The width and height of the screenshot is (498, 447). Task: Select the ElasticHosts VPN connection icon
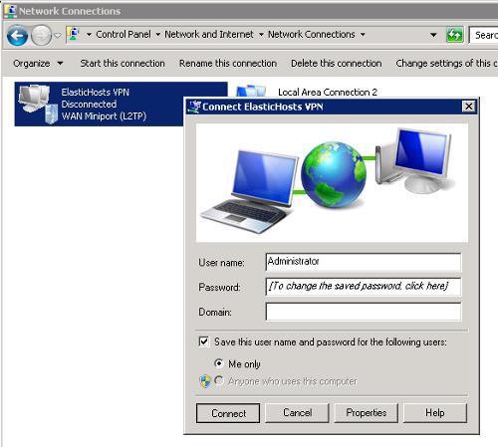point(38,104)
